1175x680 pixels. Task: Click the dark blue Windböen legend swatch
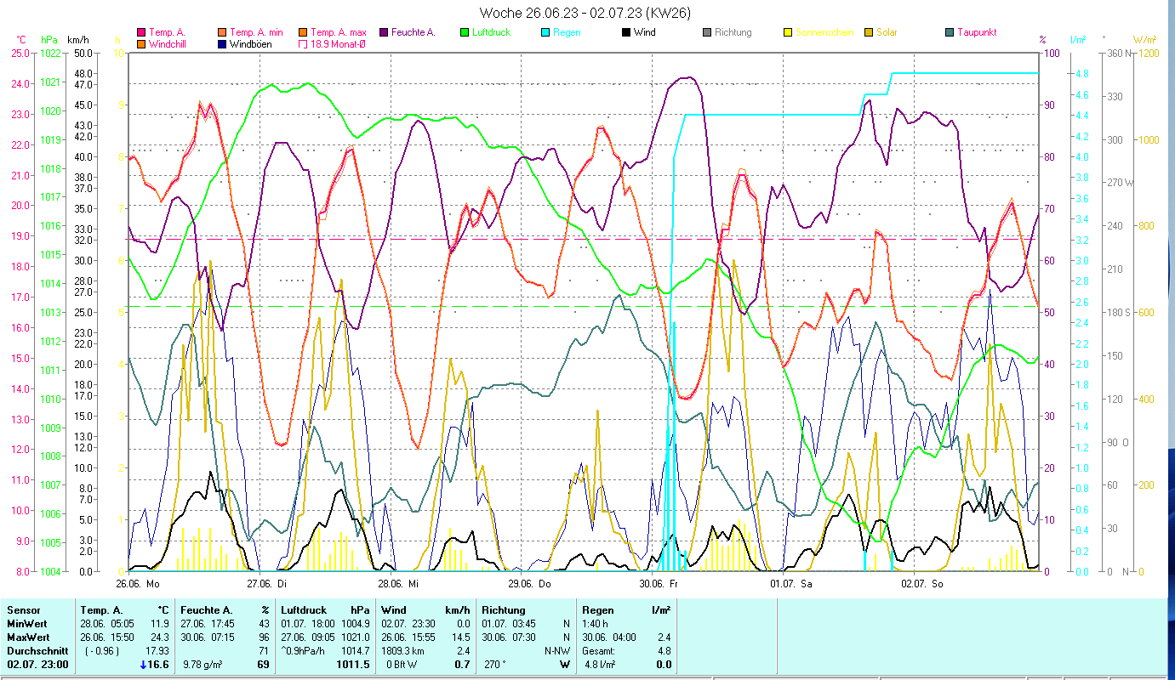tap(223, 44)
